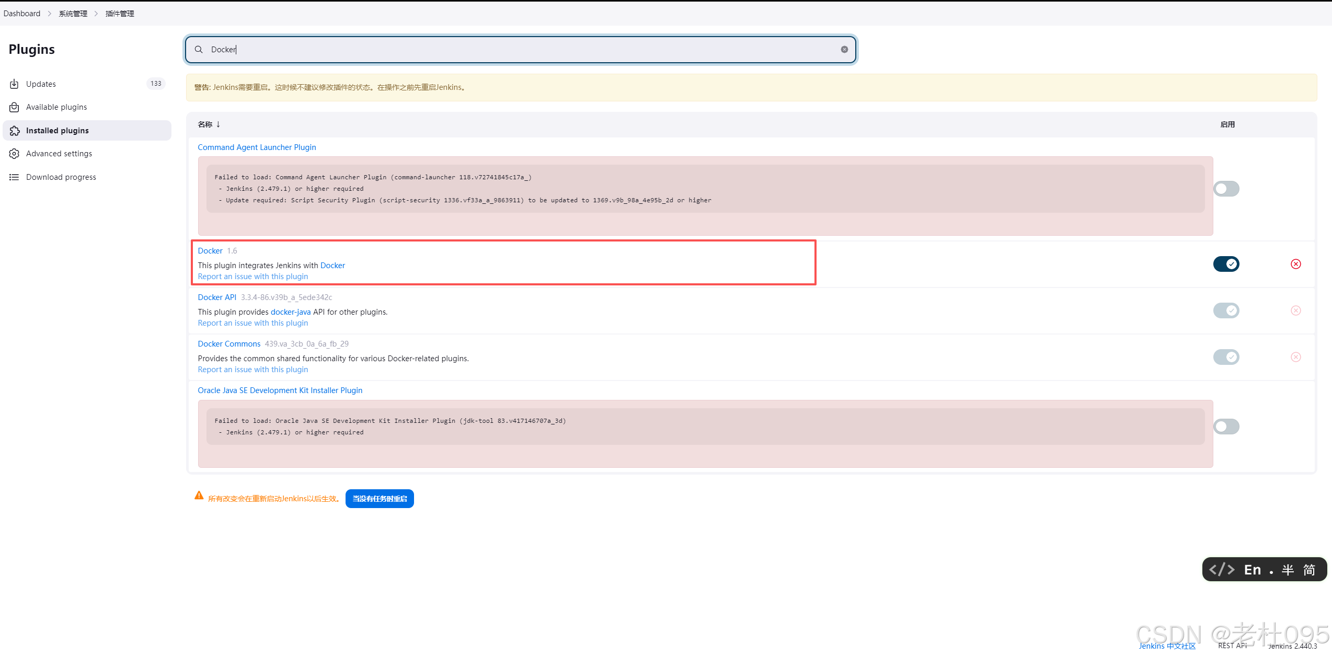Sort plugins by the 名称 column arrow
Image resolution: width=1332 pixels, height=656 pixels.
pyautogui.click(x=218, y=124)
